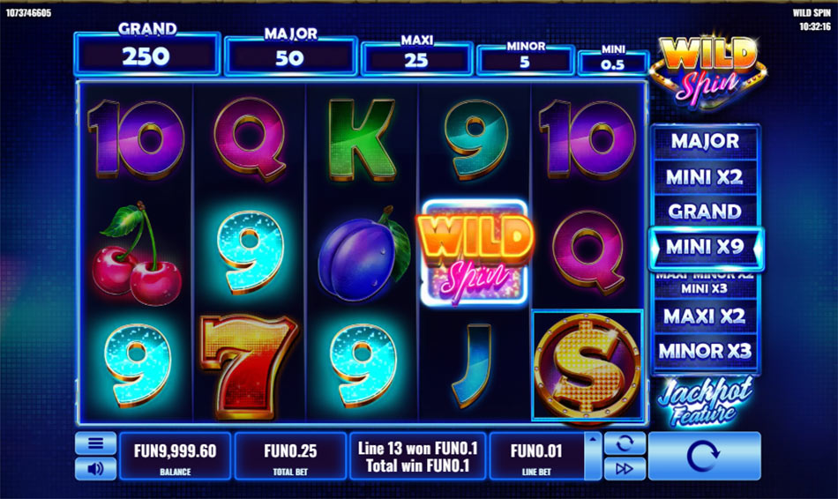Click the MAJOR 50 jackpot display
Screen dimensions: 838x499
pos(290,56)
